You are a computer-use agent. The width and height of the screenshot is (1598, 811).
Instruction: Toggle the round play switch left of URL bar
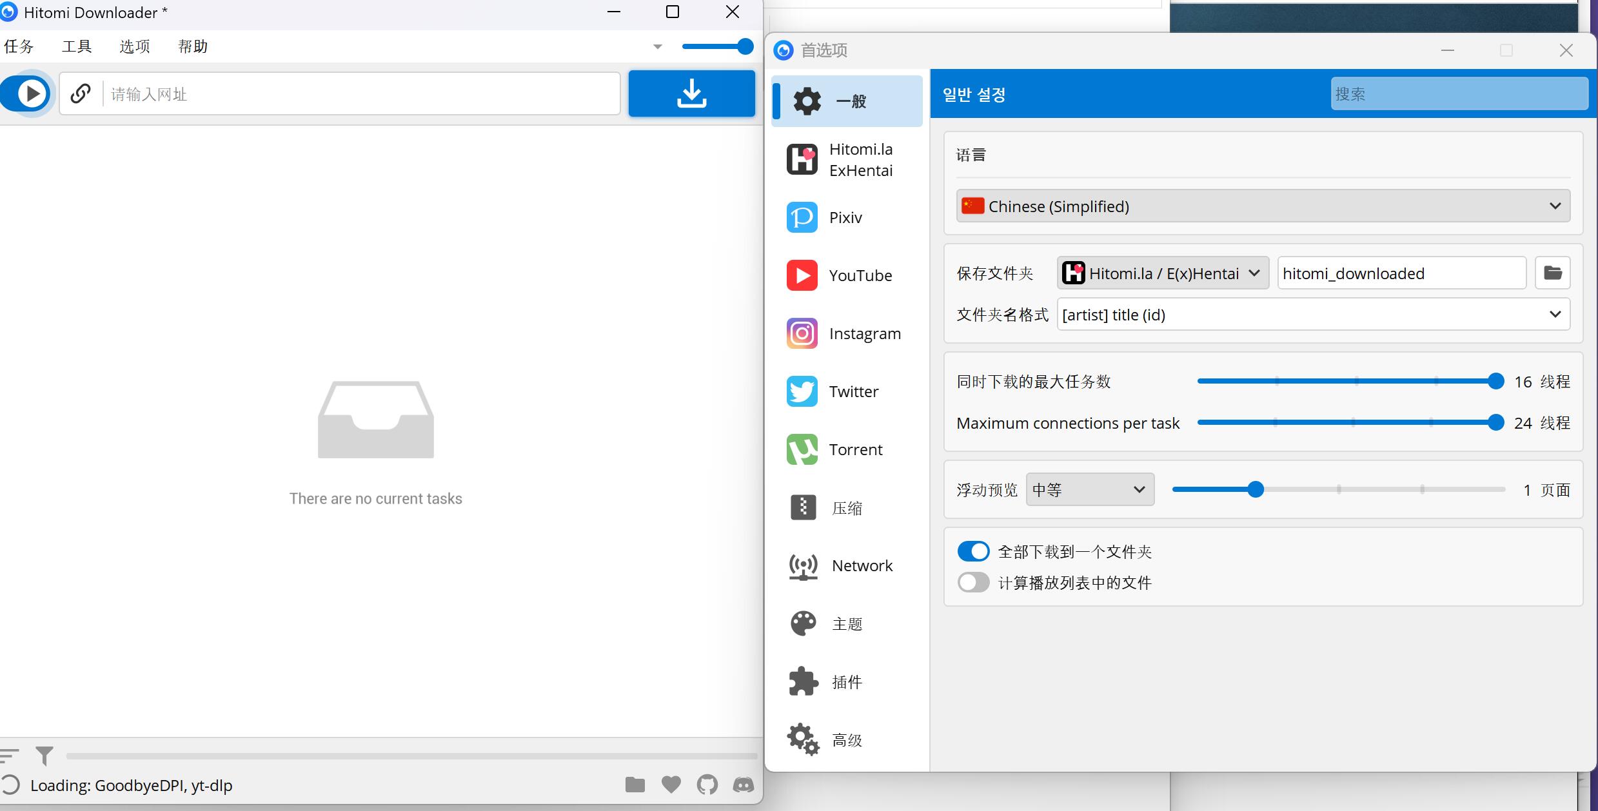click(27, 93)
